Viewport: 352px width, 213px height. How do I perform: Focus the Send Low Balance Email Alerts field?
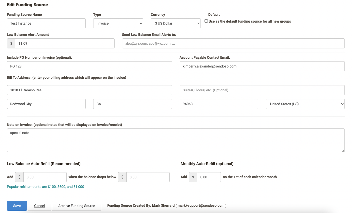233,43
